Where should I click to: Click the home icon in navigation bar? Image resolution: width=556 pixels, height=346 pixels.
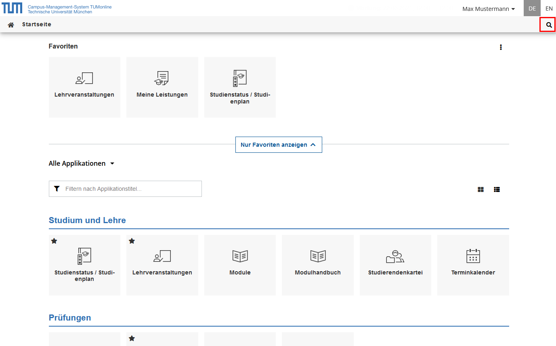(11, 25)
